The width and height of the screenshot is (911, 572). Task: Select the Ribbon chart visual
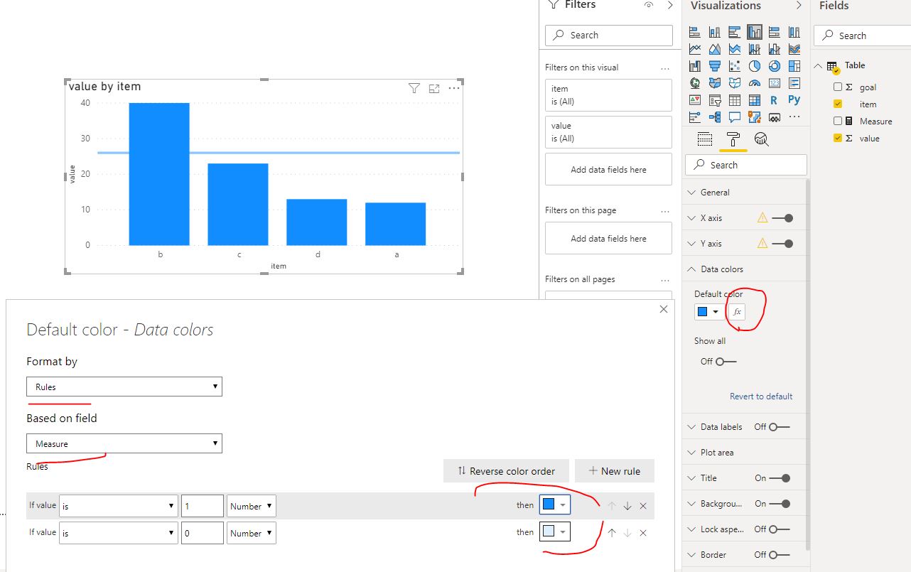click(794, 49)
